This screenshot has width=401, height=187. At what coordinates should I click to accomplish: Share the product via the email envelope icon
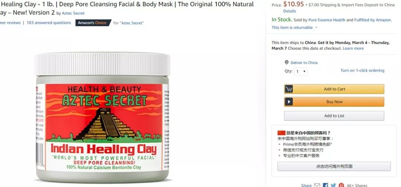(317, 186)
